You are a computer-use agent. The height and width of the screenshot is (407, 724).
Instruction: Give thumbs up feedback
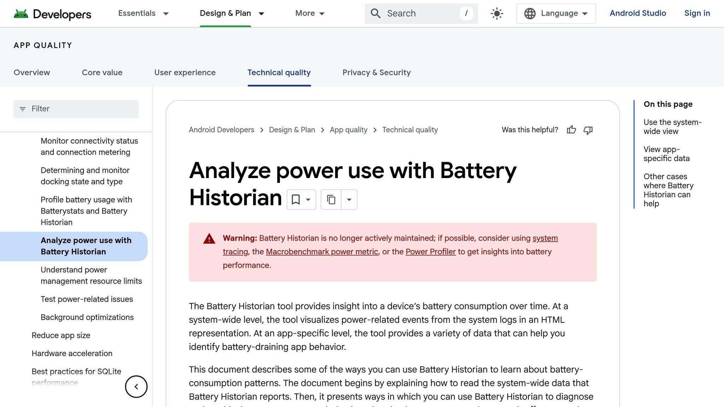coord(571,130)
